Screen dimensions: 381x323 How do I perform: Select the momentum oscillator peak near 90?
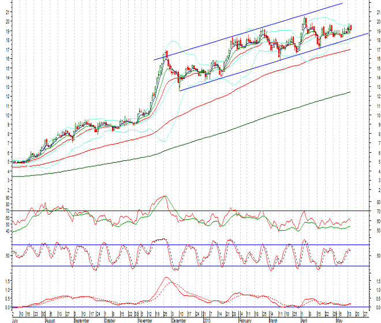point(166,196)
